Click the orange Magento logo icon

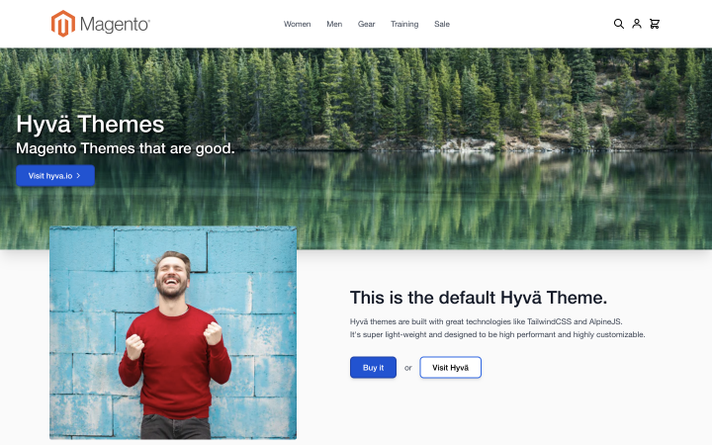point(63,24)
